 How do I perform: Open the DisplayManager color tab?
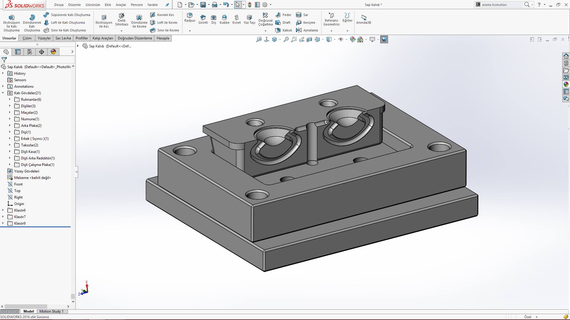[x=53, y=52]
